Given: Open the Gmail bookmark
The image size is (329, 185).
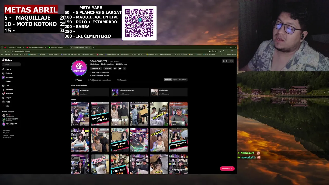Looking at the screenshot, I should point(8,54).
